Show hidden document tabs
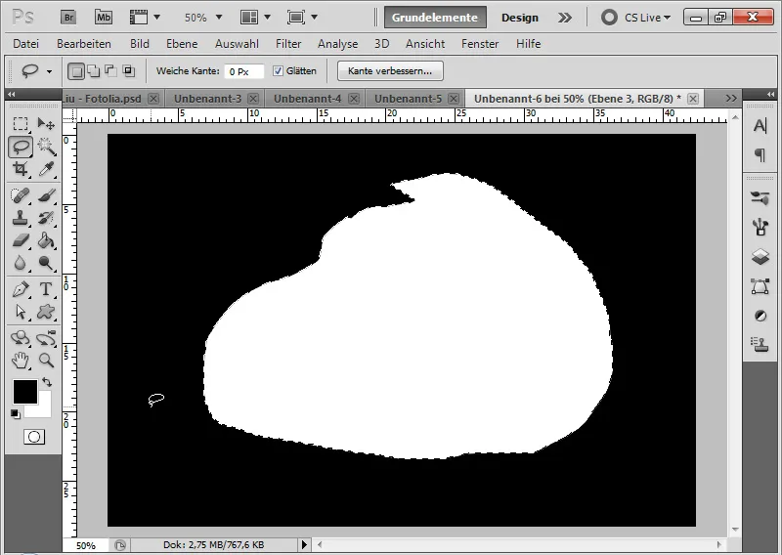This screenshot has height=555, width=782. click(731, 99)
